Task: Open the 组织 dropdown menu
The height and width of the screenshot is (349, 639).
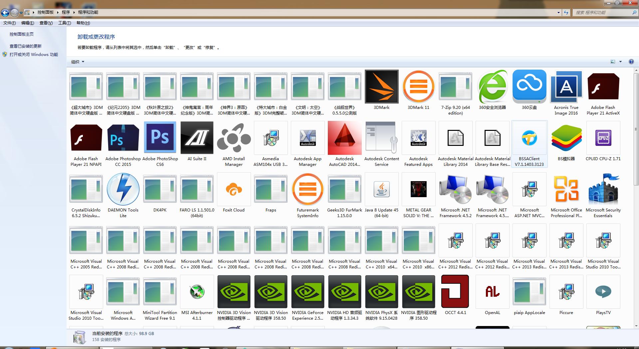Action: 78,62
